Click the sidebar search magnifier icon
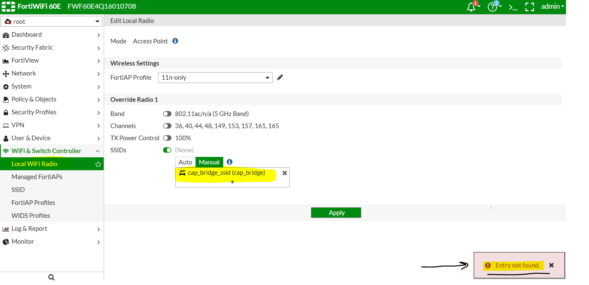589x285 pixels. click(x=51, y=277)
